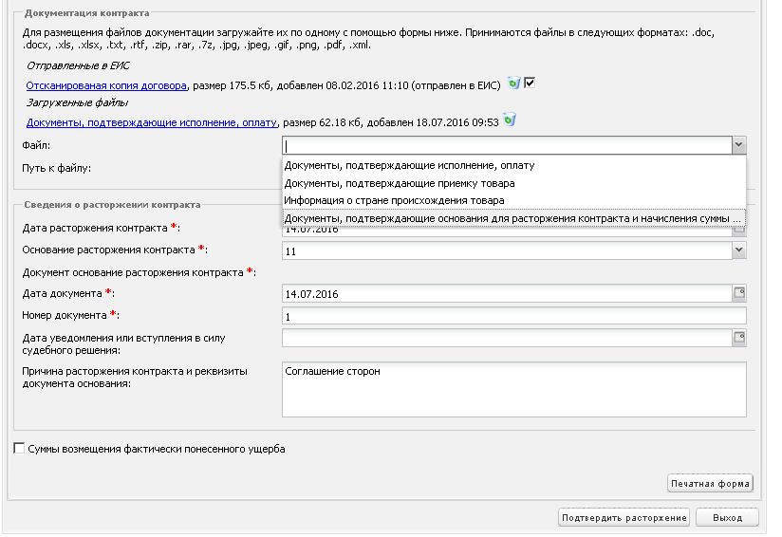Click 'Печатная форма' button
This screenshot has height=537, width=782.
coord(710,483)
